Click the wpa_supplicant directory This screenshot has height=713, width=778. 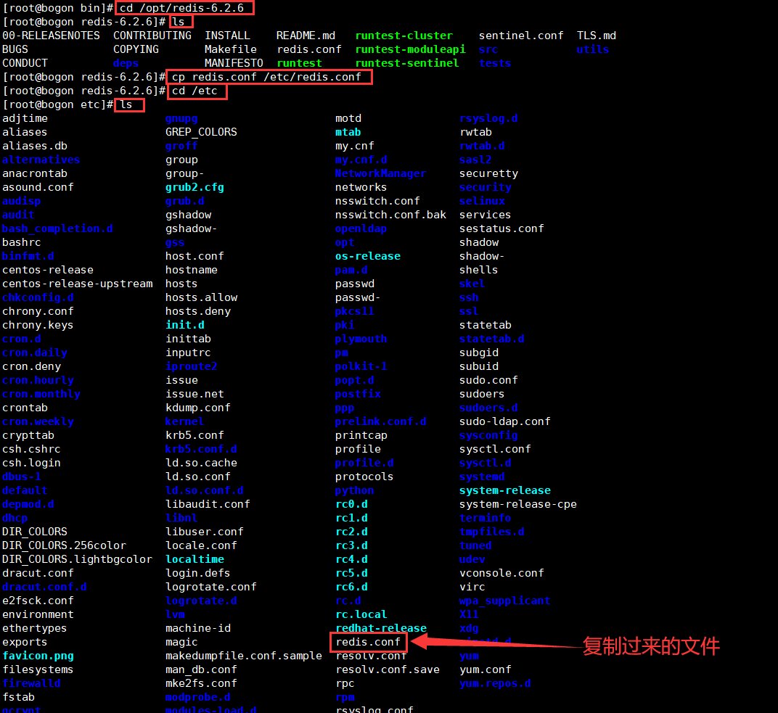[x=505, y=601]
